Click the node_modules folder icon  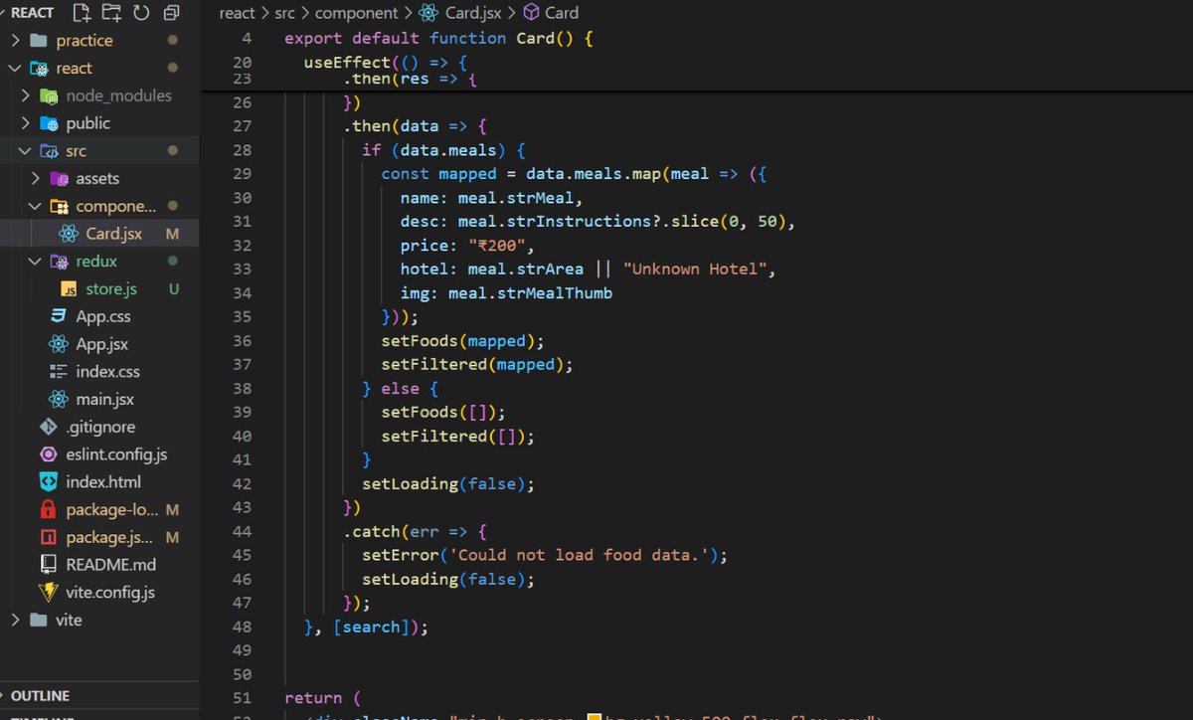49,96
